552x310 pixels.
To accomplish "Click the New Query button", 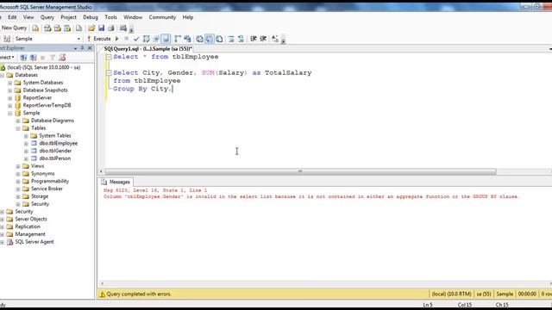I will coord(14,28).
